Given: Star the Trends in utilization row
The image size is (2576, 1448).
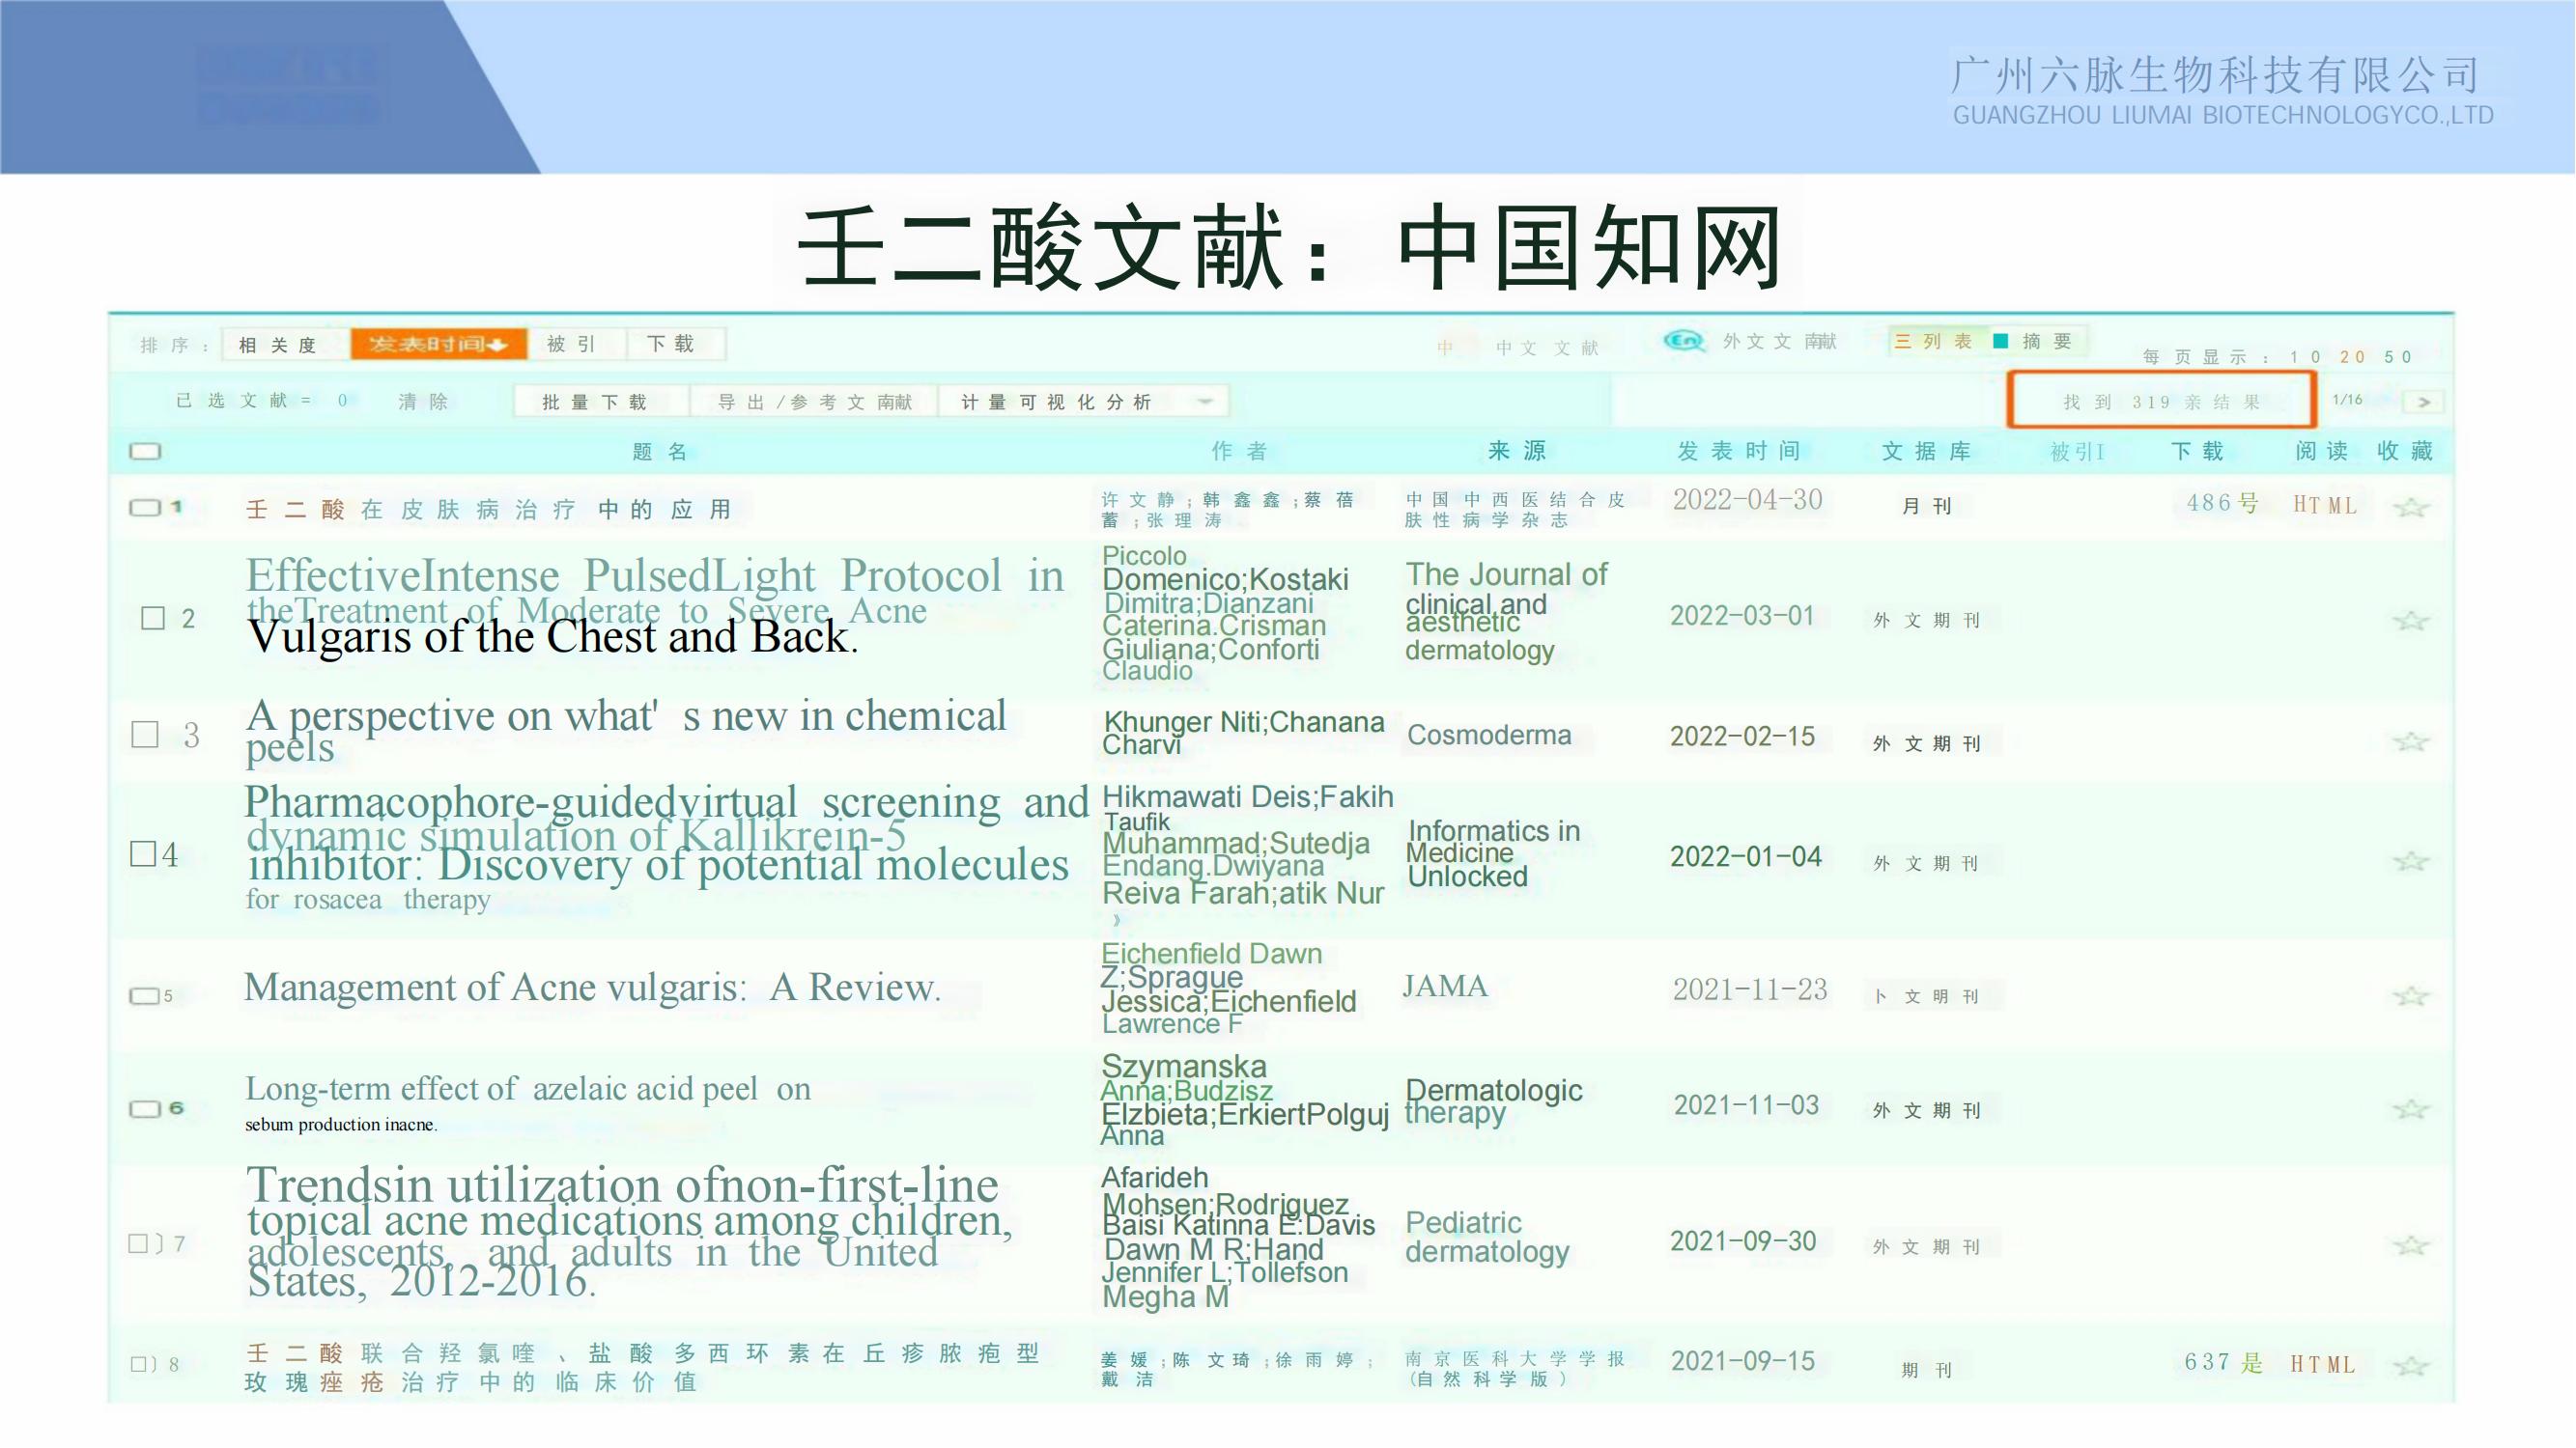Looking at the screenshot, I should [2411, 1245].
